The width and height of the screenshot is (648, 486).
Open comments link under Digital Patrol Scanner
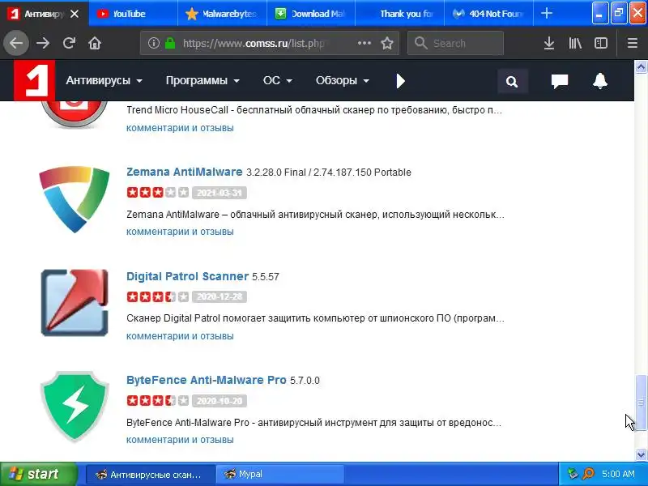point(180,336)
